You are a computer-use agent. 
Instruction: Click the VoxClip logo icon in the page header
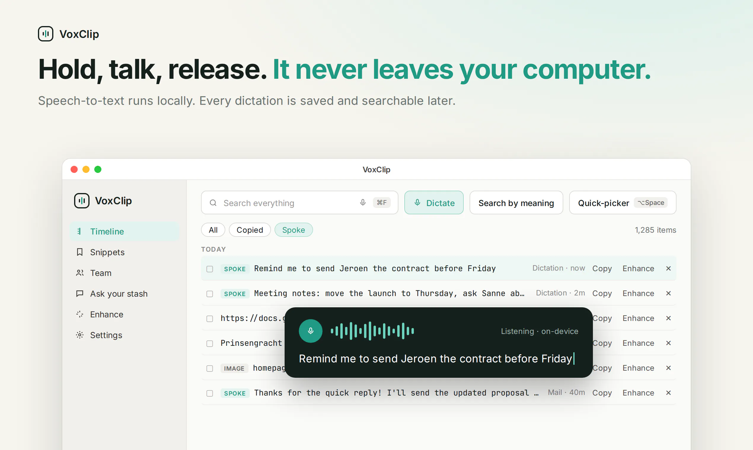(x=46, y=34)
